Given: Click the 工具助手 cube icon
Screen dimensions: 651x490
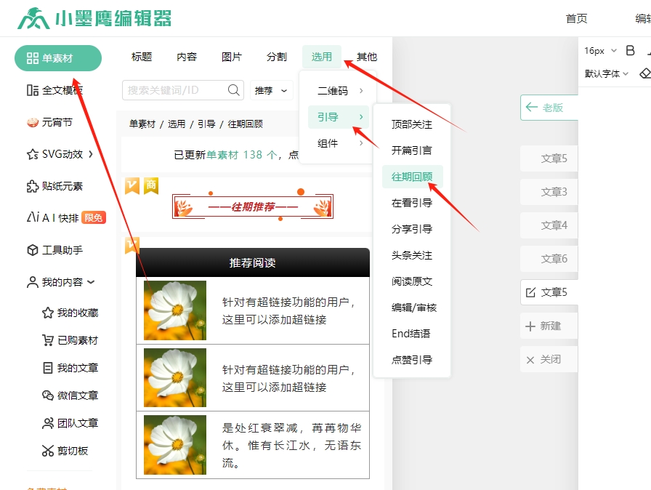Looking at the screenshot, I should pyautogui.click(x=33, y=250).
